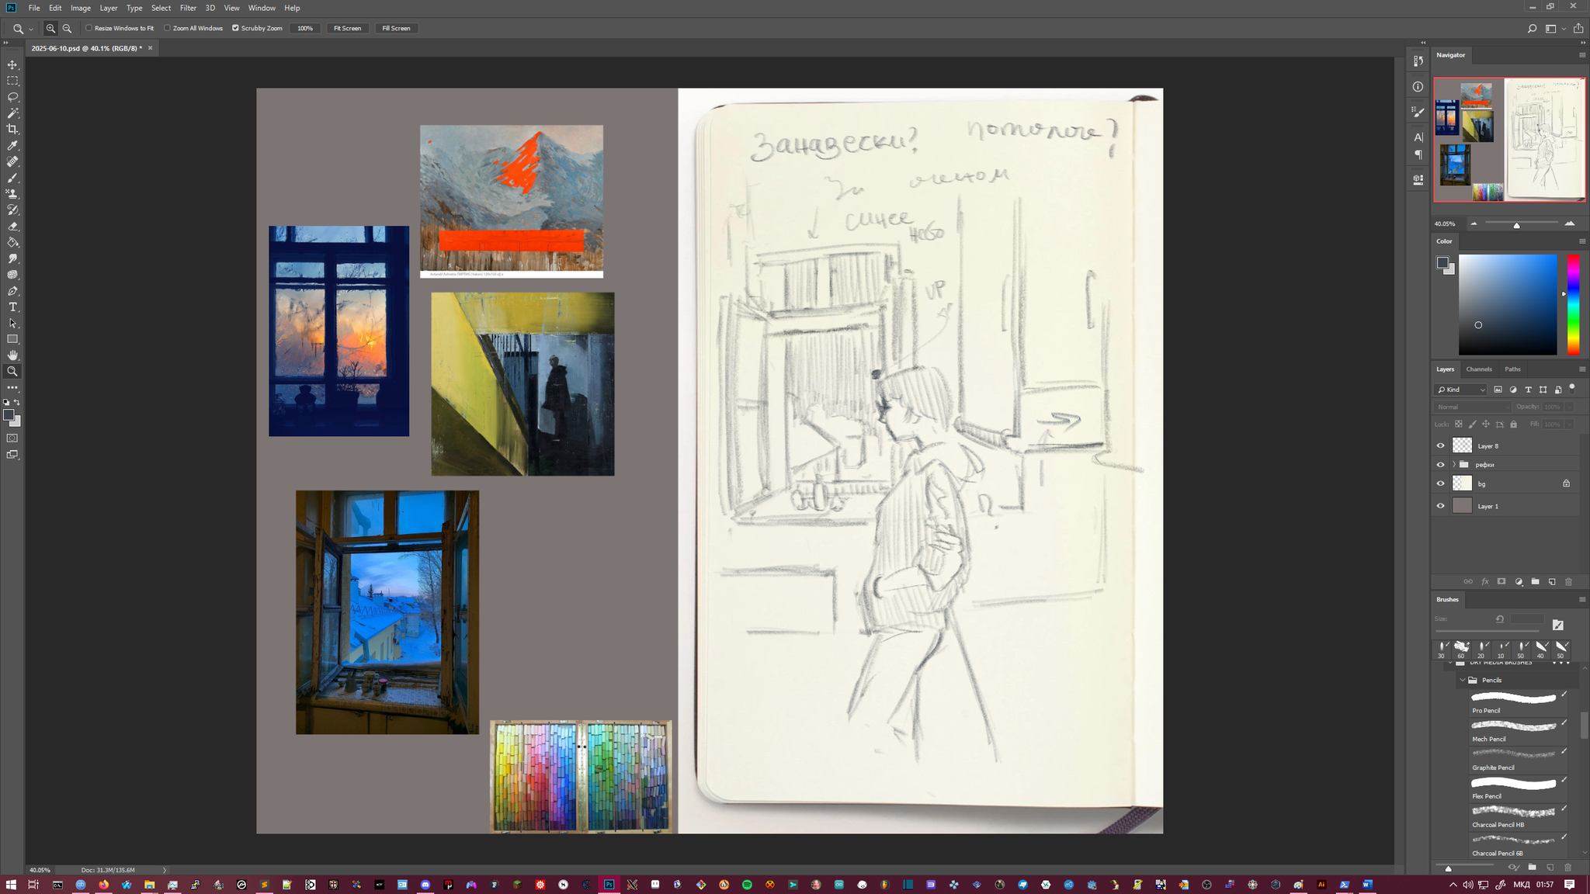Viewport: 1590px width, 894px height.
Task: Click the Delete layer trash icon
Action: click(x=1568, y=581)
